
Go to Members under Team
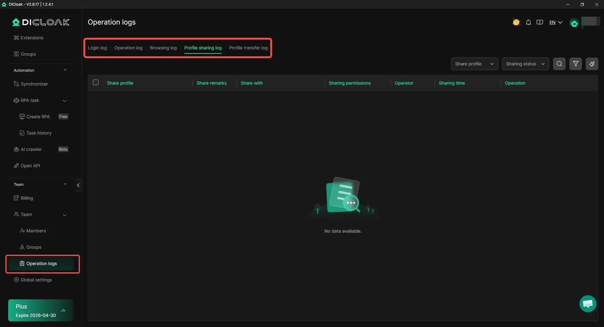(36, 231)
